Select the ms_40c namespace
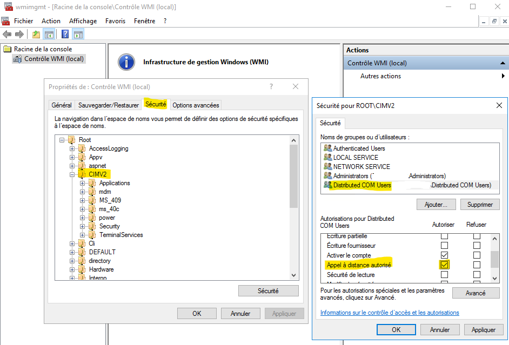 point(109,209)
